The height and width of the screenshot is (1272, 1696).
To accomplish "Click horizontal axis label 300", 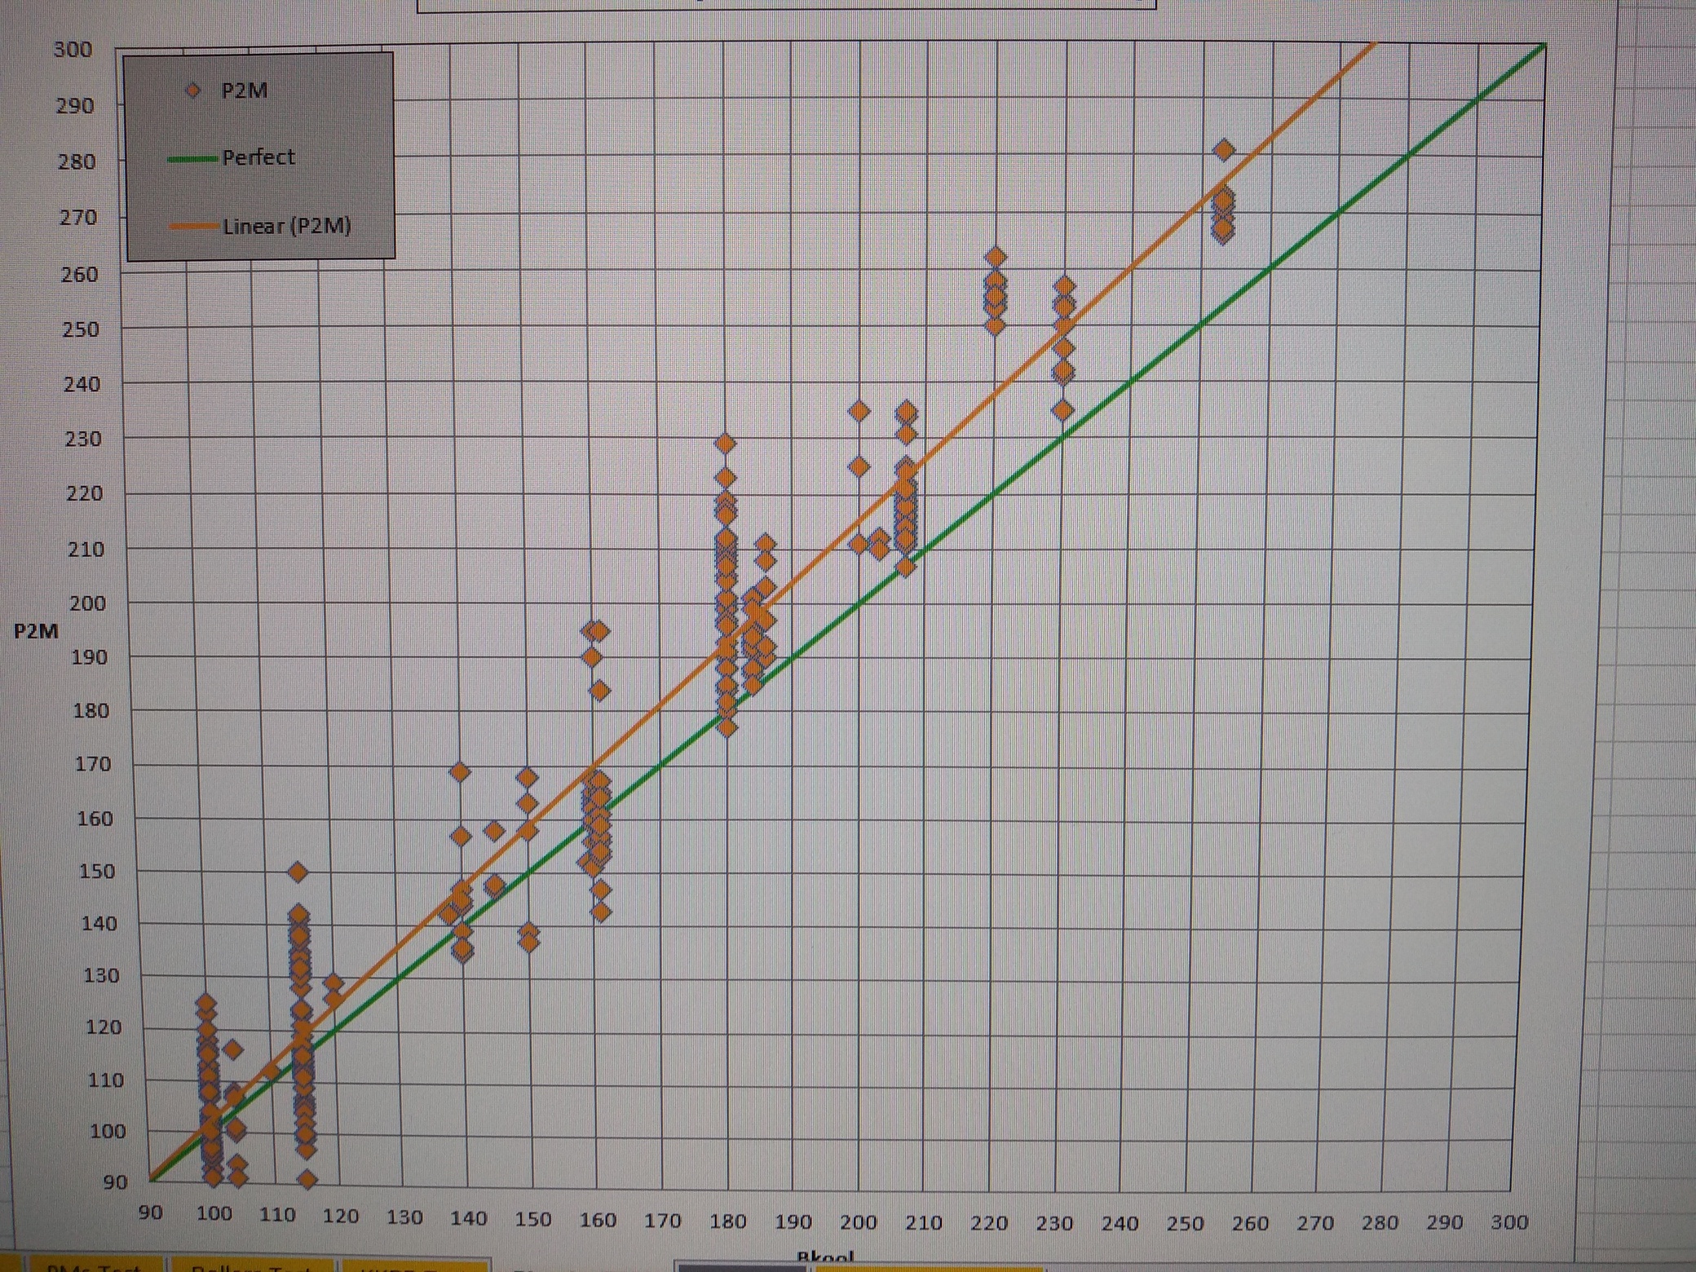I will [x=1509, y=1221].
